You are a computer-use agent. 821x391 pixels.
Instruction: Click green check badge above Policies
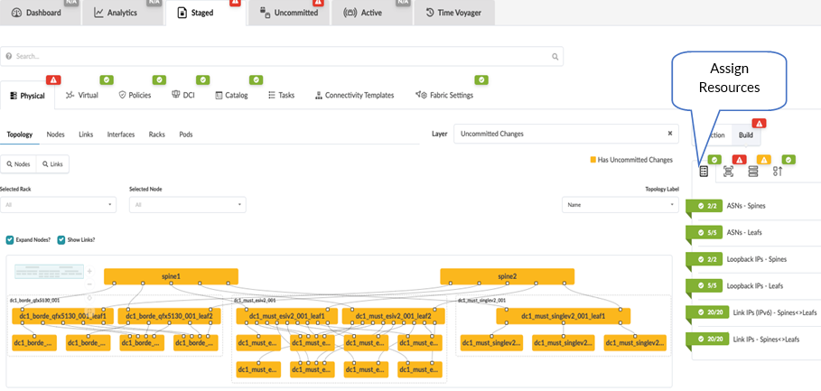(159, 79)
